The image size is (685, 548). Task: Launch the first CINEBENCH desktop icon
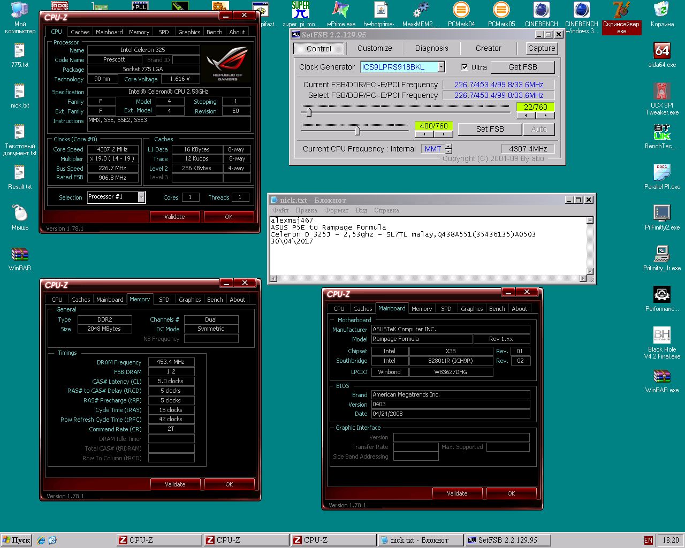(x=542, y=14)
